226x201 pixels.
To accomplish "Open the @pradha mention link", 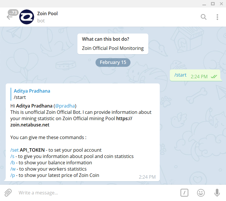I will [x=65, y=106].
